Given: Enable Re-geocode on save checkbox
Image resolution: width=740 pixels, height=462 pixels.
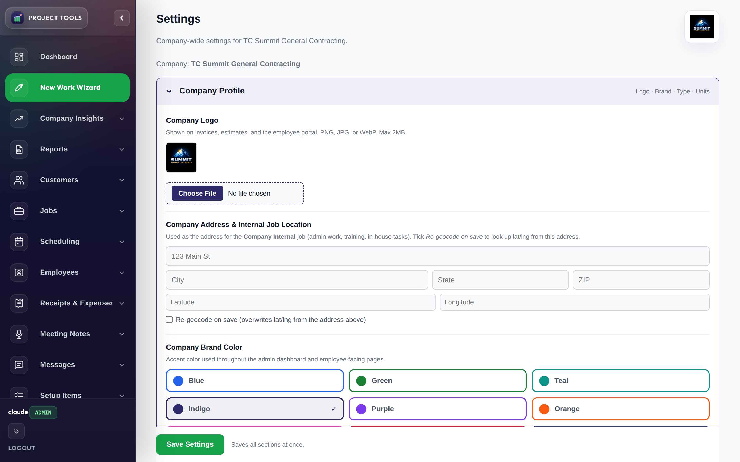Looking at the screenshot, I should tap(169, 320).
